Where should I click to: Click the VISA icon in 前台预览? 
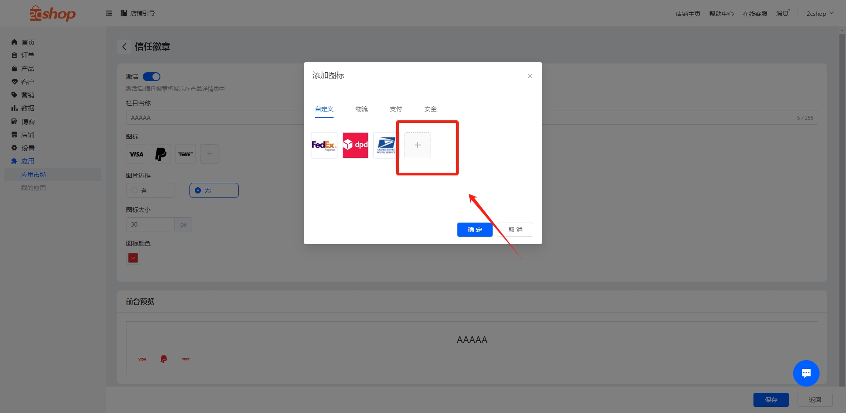point(142,359)
